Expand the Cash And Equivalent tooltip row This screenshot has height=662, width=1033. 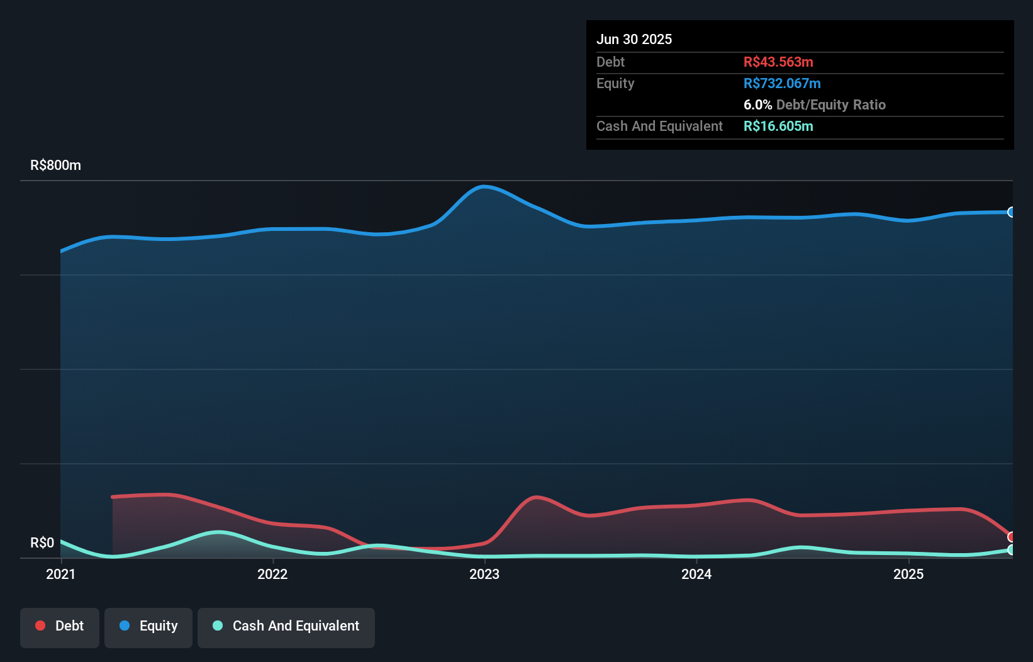click(659, 126)
